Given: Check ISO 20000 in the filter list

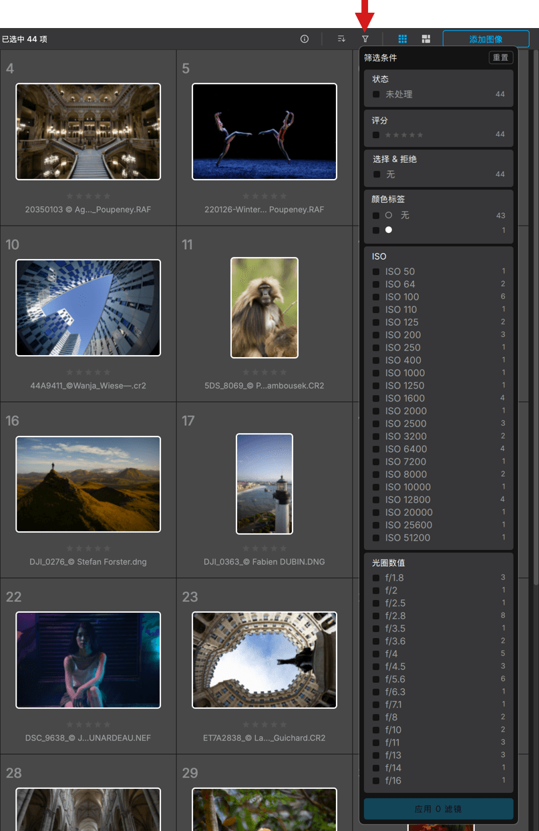Looking at the screenshot, I should pyautogui.click(x=376, y=513).
